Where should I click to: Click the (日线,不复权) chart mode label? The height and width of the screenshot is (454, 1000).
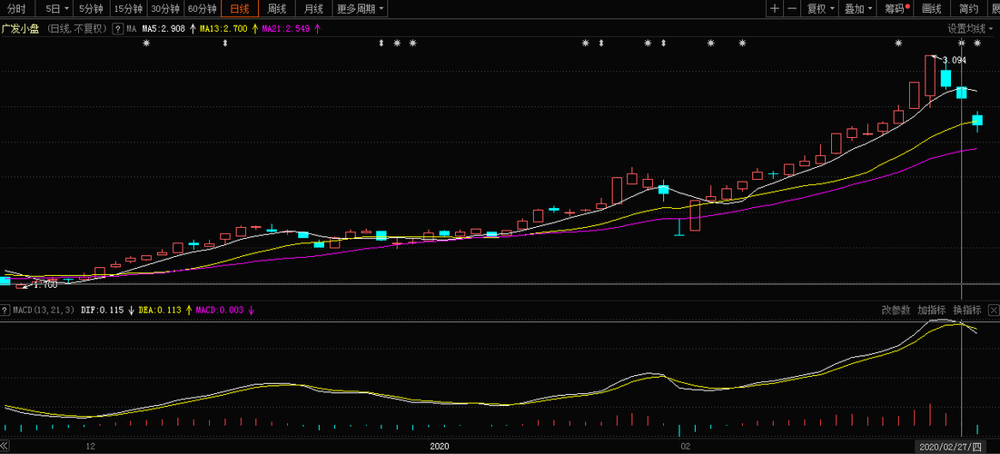(76, 29)
